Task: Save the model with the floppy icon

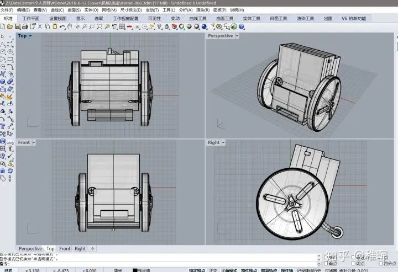Action: 18,26
